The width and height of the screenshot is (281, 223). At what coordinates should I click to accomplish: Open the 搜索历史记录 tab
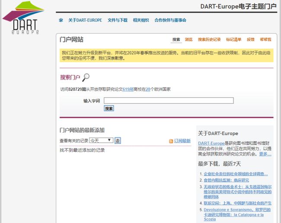click(x=209, y=39)
